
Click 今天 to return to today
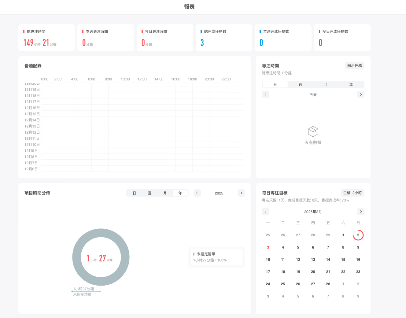point(313,94)
